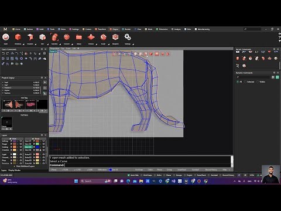Open Project Legacy panel gear options

pyautogui.click(x=42, y=77)
